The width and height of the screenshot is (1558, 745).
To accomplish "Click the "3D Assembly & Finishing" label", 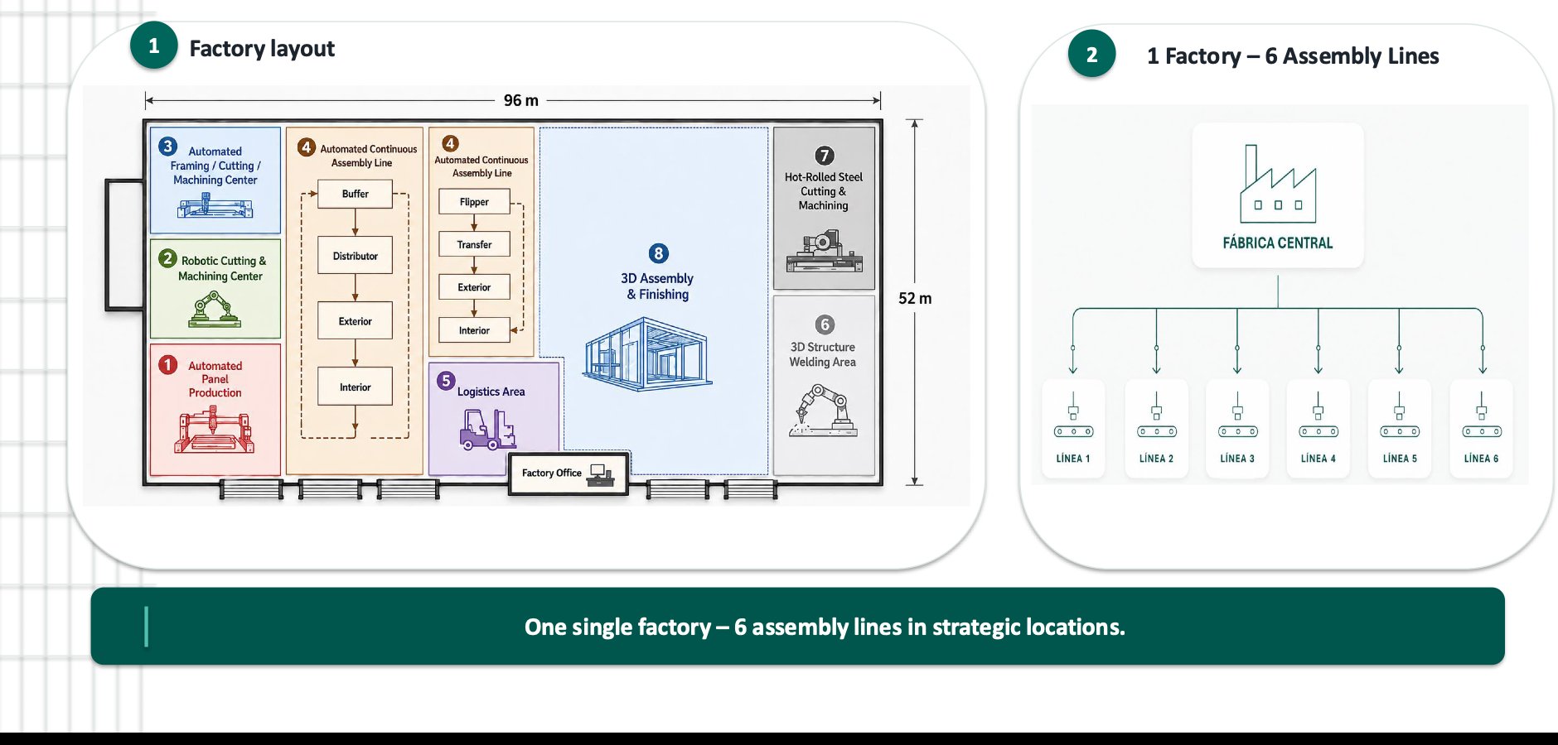I will tap(657, 286).
